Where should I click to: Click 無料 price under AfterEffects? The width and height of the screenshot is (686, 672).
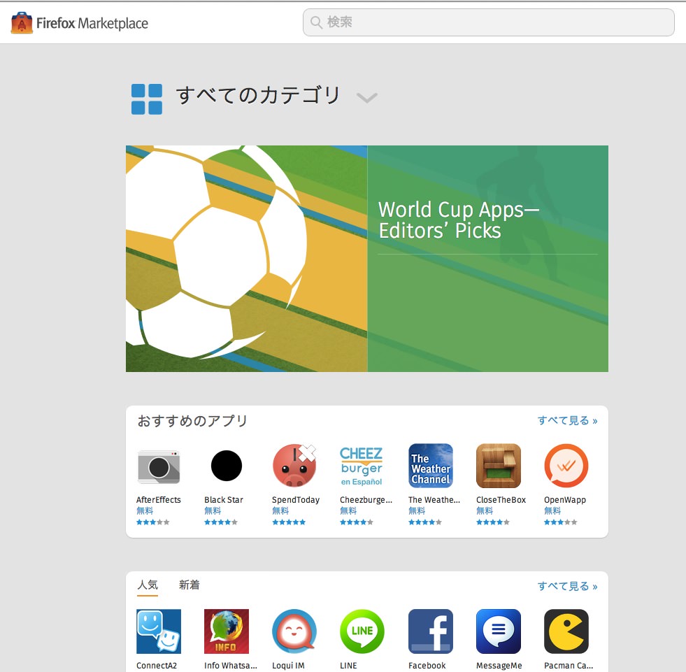click(145, 510)
